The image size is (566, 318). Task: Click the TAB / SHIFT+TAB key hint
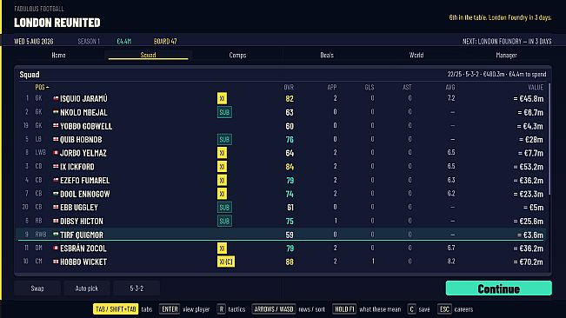pos(116,309)
